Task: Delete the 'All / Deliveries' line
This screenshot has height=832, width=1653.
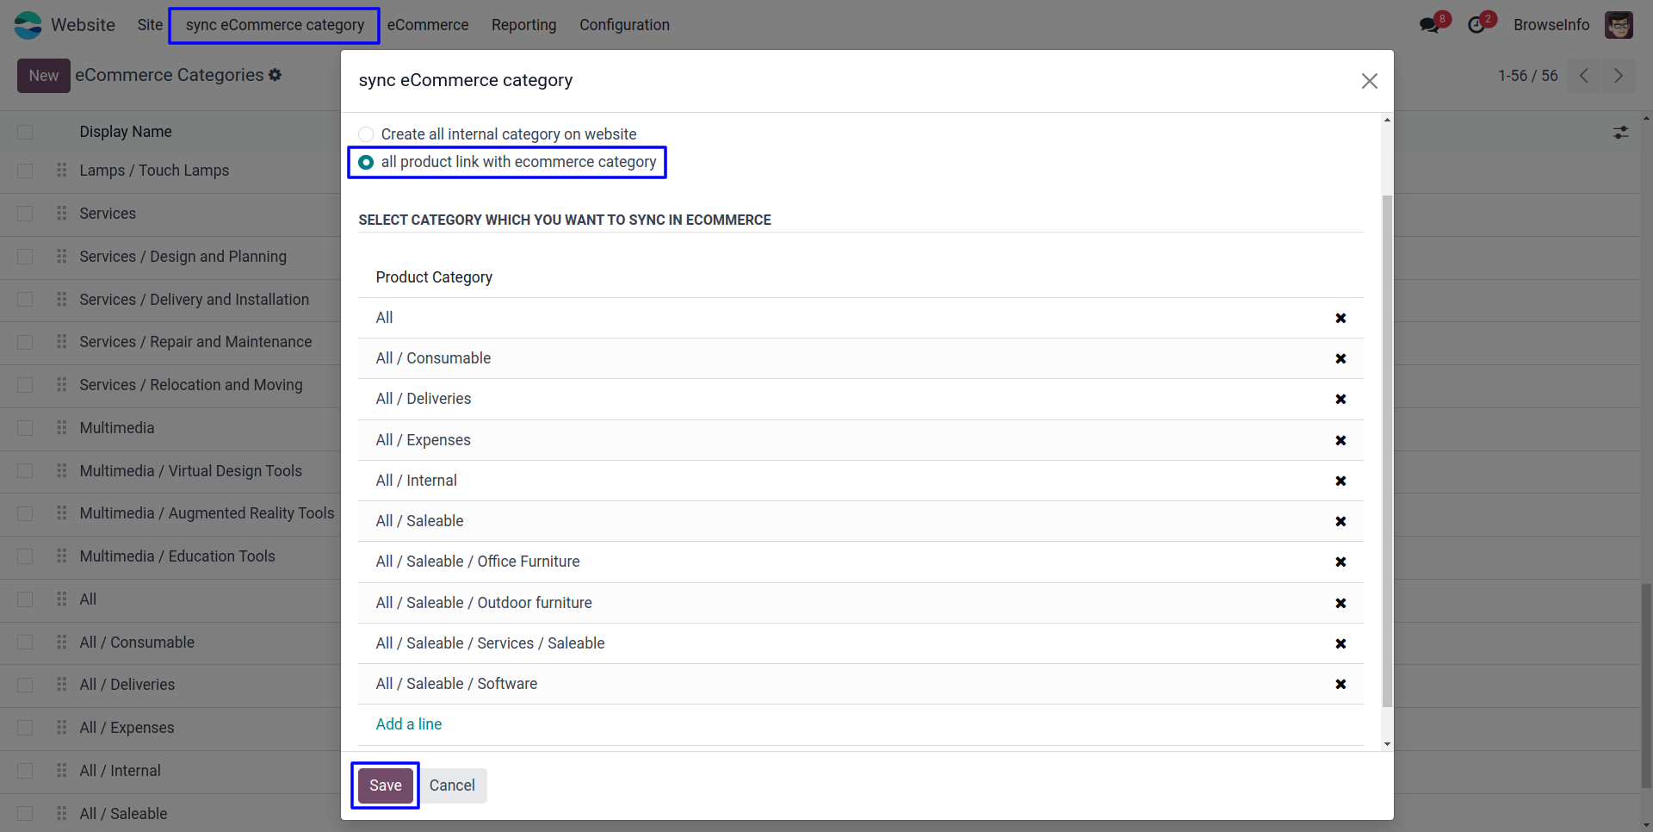Action: 1340,400
